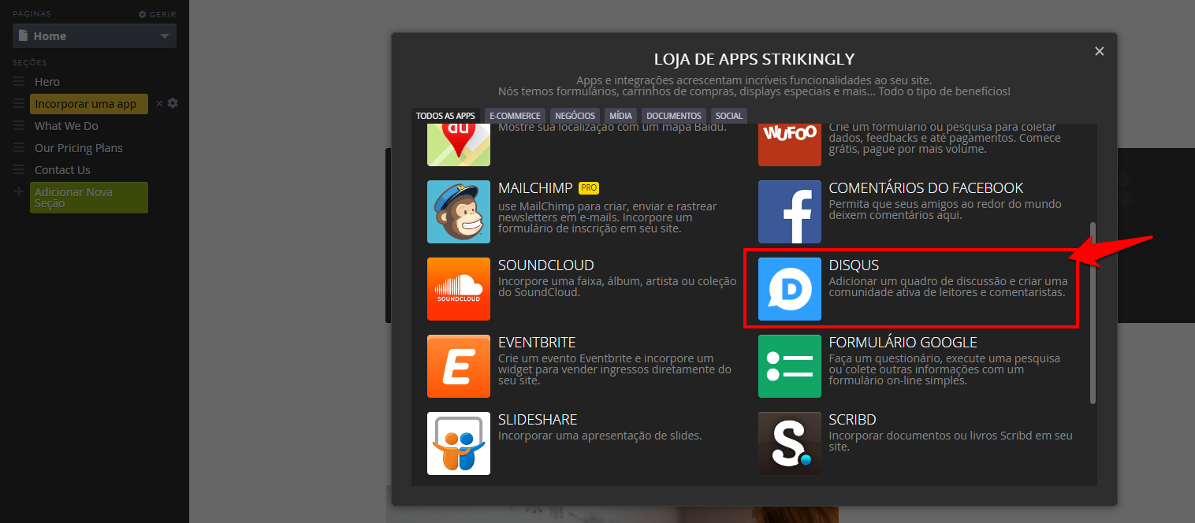The width and height of the screenshot is (1195, 523).
Task: Click the DISQUS app title
Action: (854, 265)
